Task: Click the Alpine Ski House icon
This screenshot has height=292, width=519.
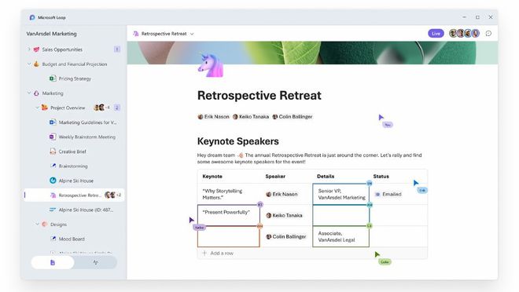Action: [x=53, y=181]
